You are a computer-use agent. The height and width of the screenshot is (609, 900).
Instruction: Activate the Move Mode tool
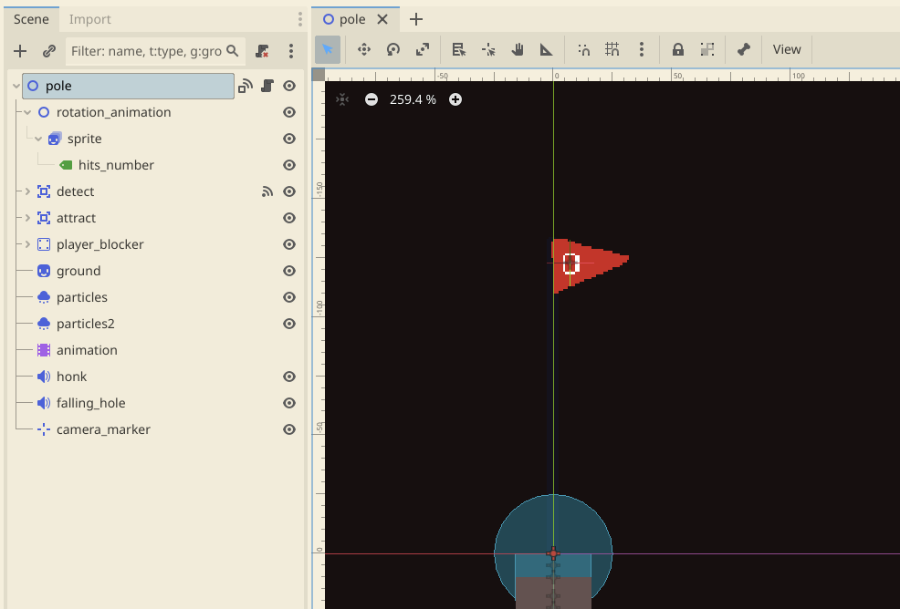pos(364,50)
